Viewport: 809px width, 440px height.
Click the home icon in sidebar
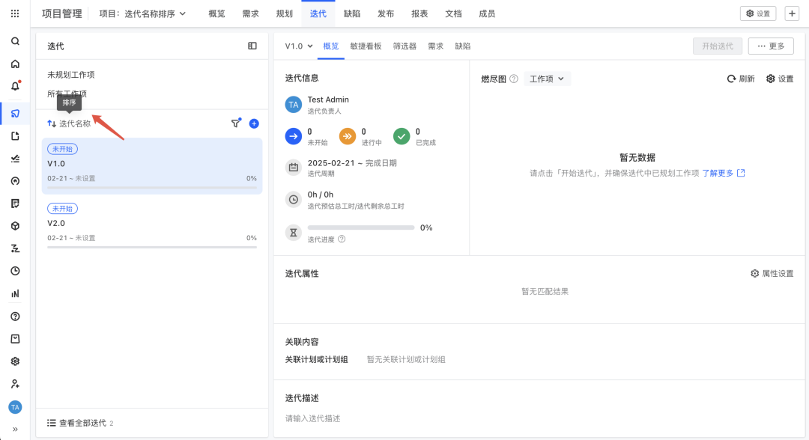pyautogui.click(x=15, y=64)
